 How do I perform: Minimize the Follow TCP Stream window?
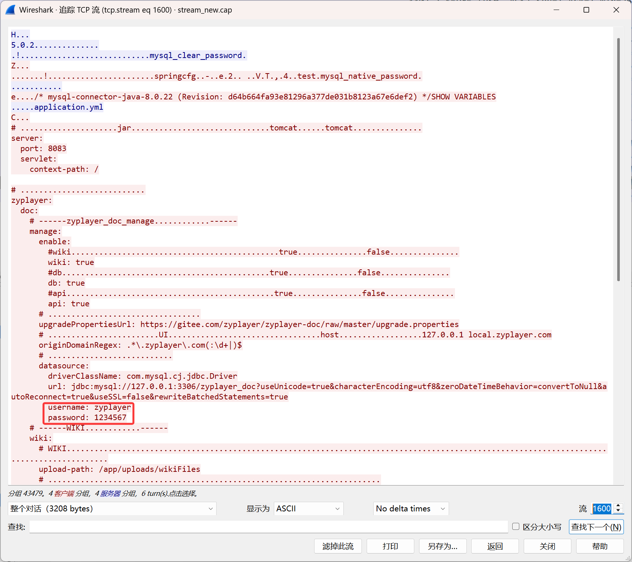pyautogui.click(x=556, y=10)
